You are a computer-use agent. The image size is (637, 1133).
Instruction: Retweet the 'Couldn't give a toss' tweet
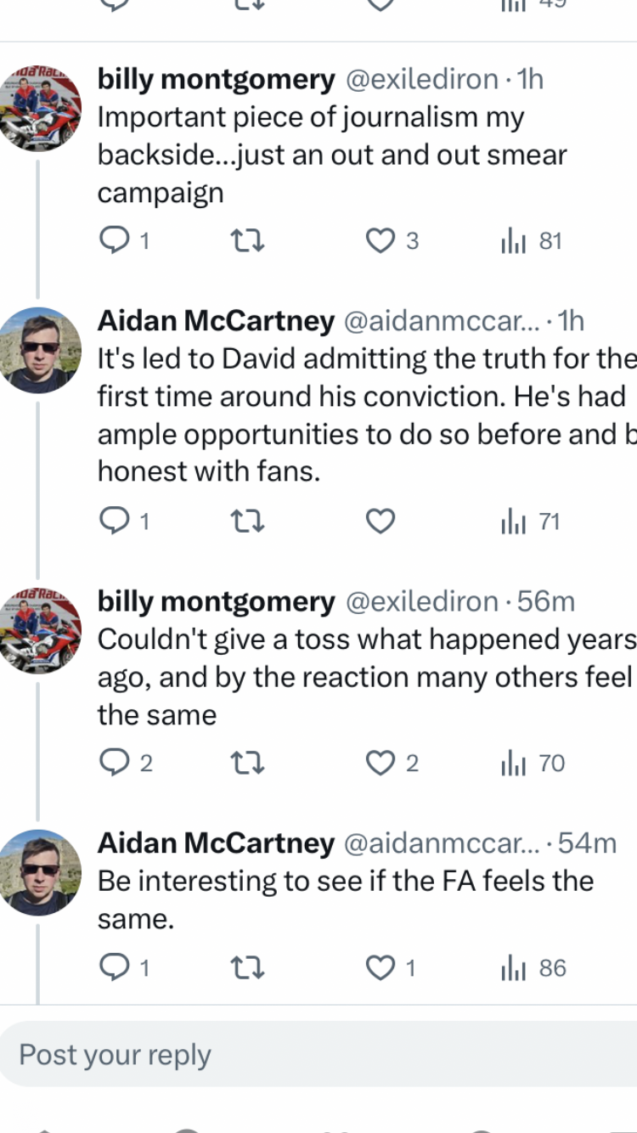coord(248,764)
